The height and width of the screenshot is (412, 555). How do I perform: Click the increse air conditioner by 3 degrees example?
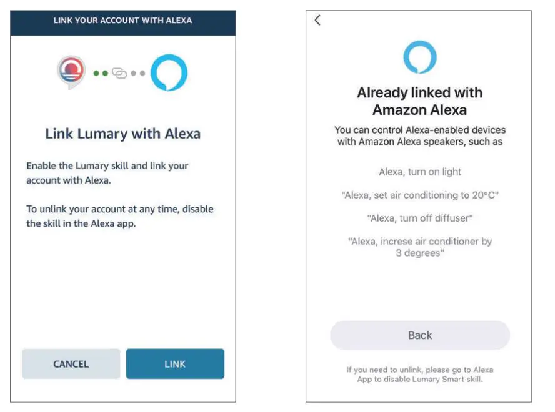[x=420, y=247]
